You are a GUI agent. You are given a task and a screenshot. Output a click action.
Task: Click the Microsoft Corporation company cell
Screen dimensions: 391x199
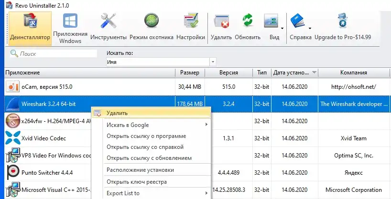tap(354, 190)
